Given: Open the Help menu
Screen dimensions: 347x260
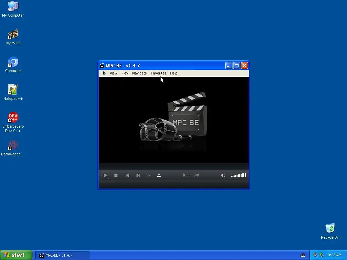Looking at the screenshot, I should click(174, 73).
